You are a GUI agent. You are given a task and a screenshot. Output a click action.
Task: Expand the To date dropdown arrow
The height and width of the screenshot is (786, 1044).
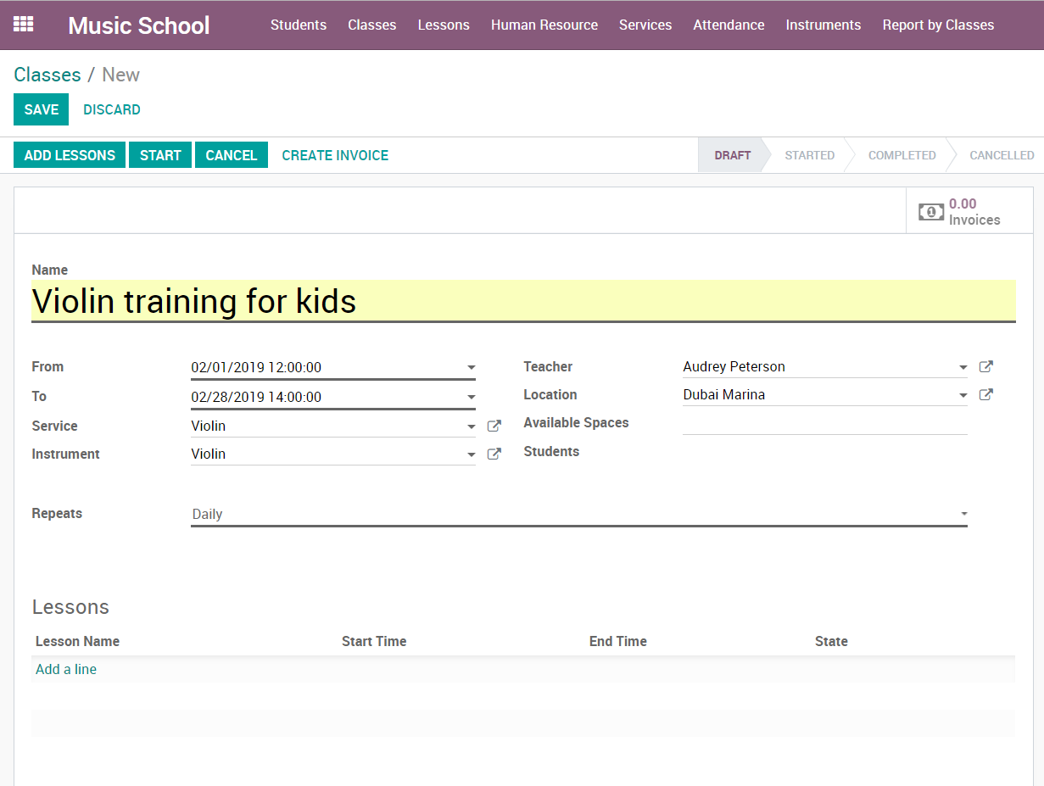coord(471,397)
